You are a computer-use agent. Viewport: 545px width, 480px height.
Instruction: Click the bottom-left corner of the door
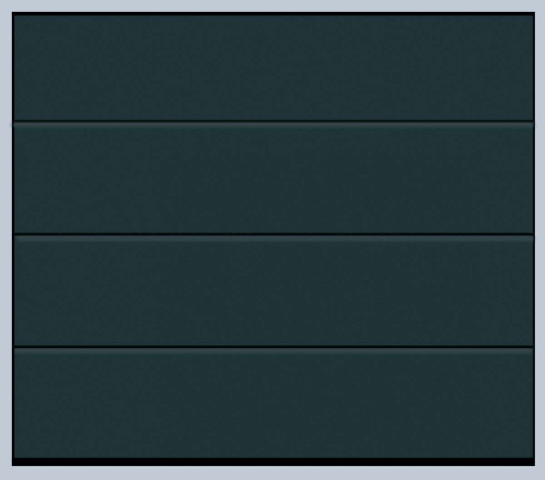14,464
